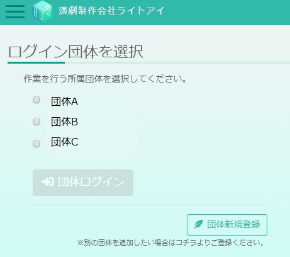Click the feather icon on 団体新規登録
The width and height of the screenshot is (290, 257).
pyautogui.click(x=198, y=224)
